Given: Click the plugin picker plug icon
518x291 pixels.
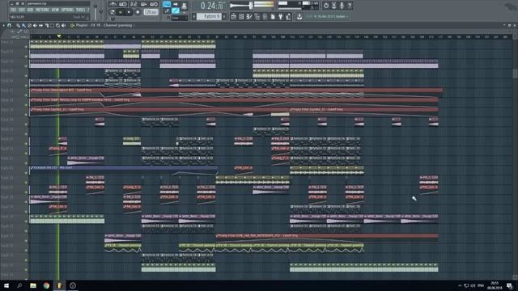Looking at the screenshot, I should click(x=281, y=16).
